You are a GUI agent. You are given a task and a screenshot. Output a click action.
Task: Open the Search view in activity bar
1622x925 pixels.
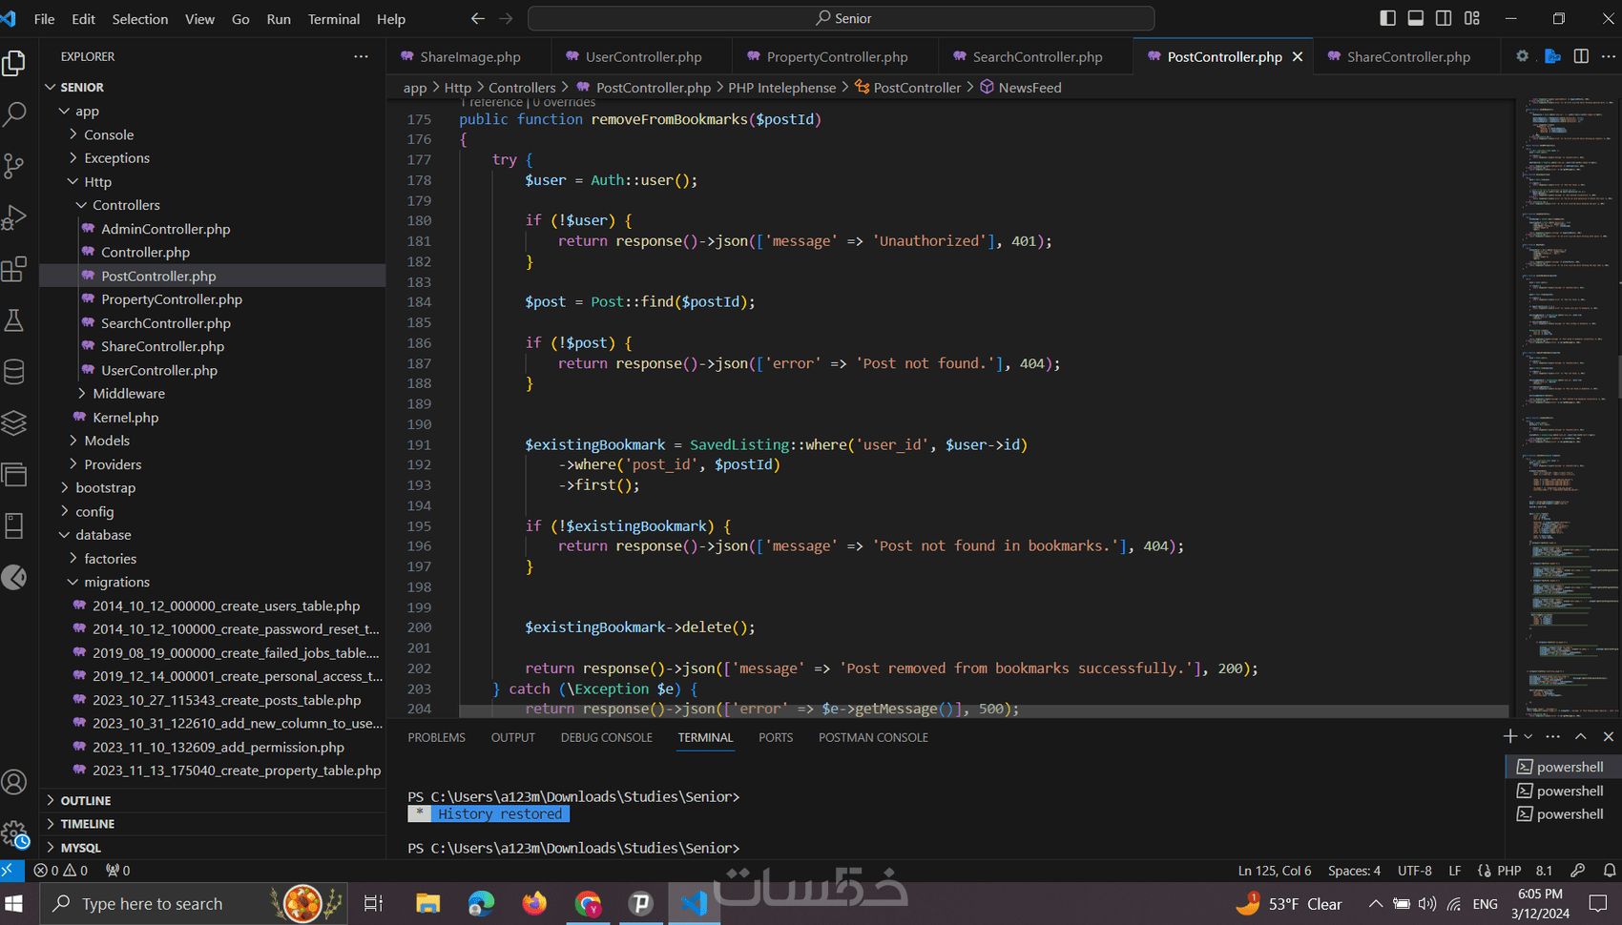click(x=14, y=114)
